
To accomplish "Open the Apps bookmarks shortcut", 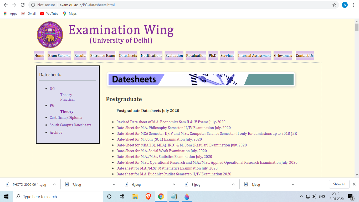I will [x=11, y=14].
